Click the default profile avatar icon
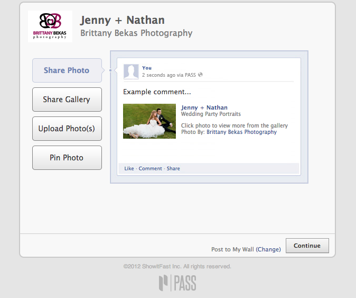 [x=131, y=71]
